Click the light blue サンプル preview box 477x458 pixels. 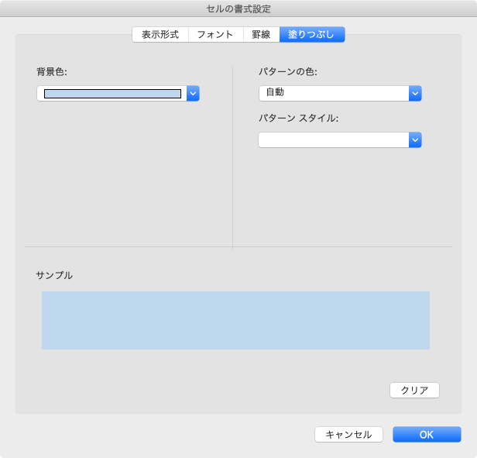click(x=235, y=320)
